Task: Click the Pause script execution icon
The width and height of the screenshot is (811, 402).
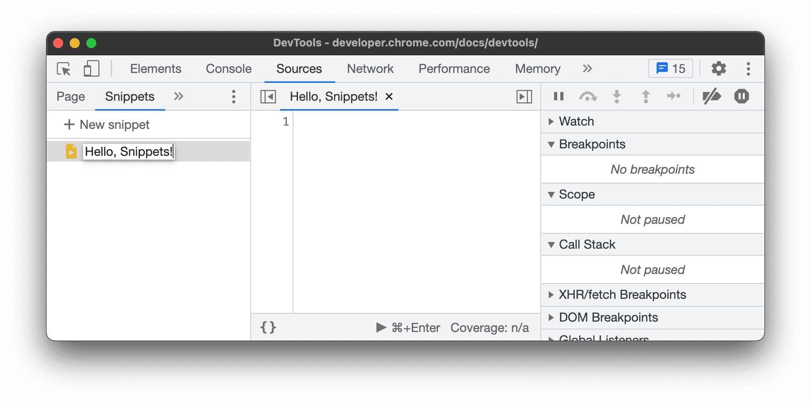Action: tap(558, 96)
